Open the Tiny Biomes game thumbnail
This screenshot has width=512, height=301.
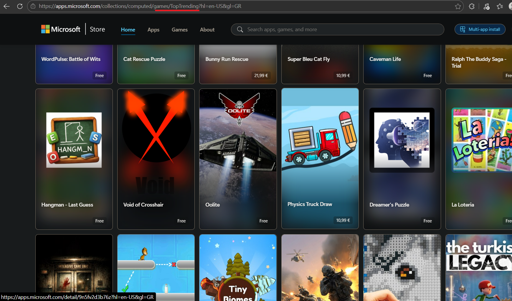(x=238, y=267)
